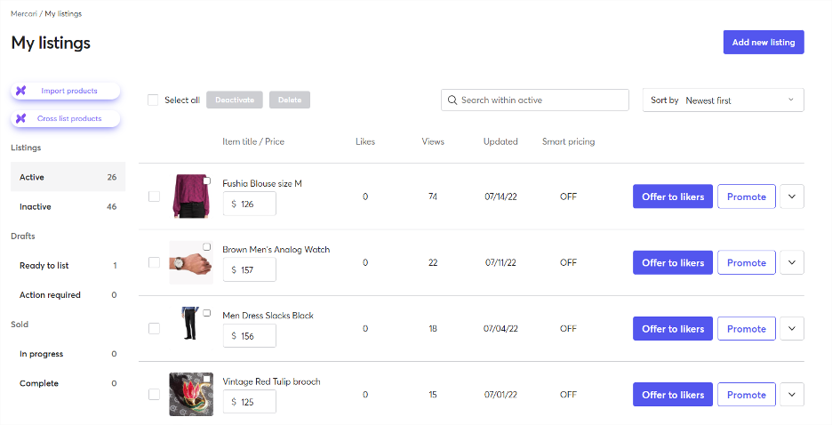
Task: Expand more options for the Fushia Blouse listing
Action: [792, 196]
